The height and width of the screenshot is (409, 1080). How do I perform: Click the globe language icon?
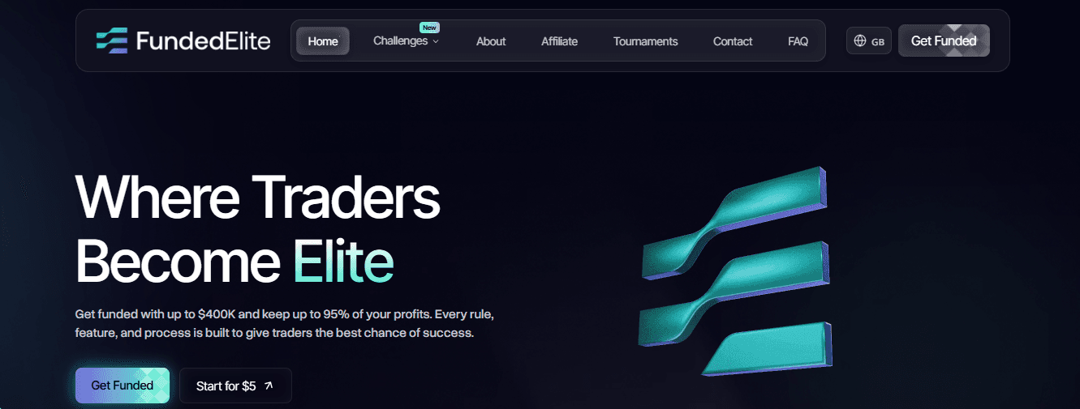point(860,41)
